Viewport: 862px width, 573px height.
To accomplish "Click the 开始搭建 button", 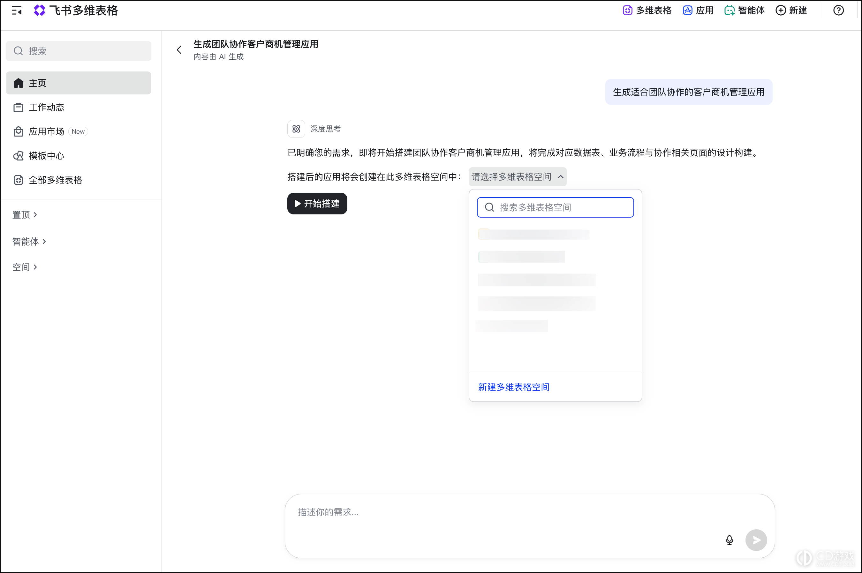I will coord(317,204).
